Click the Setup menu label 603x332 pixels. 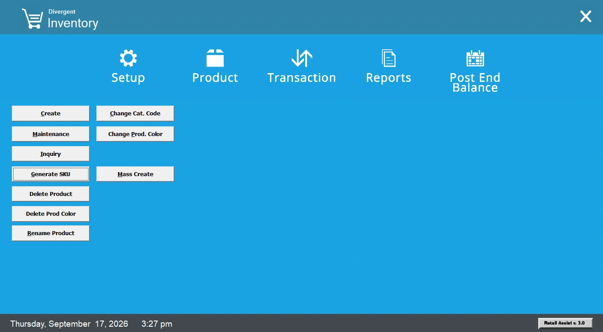point(128,78)
